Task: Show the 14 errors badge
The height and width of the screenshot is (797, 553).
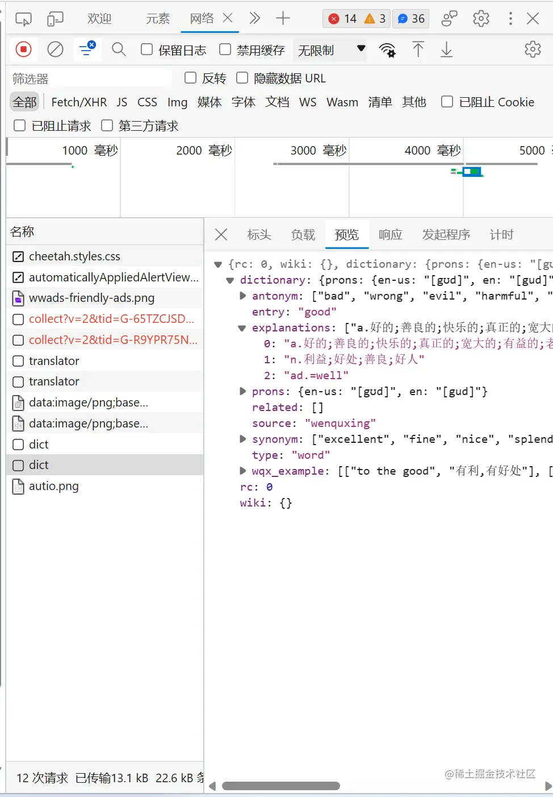Action: click(342, 19)
